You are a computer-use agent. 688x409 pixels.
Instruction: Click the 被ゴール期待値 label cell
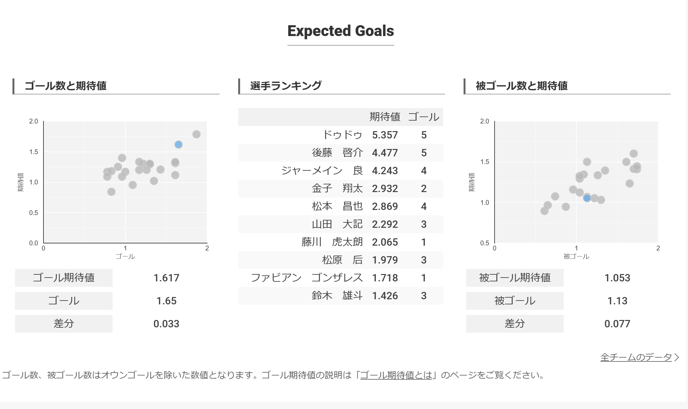[515, 278]
